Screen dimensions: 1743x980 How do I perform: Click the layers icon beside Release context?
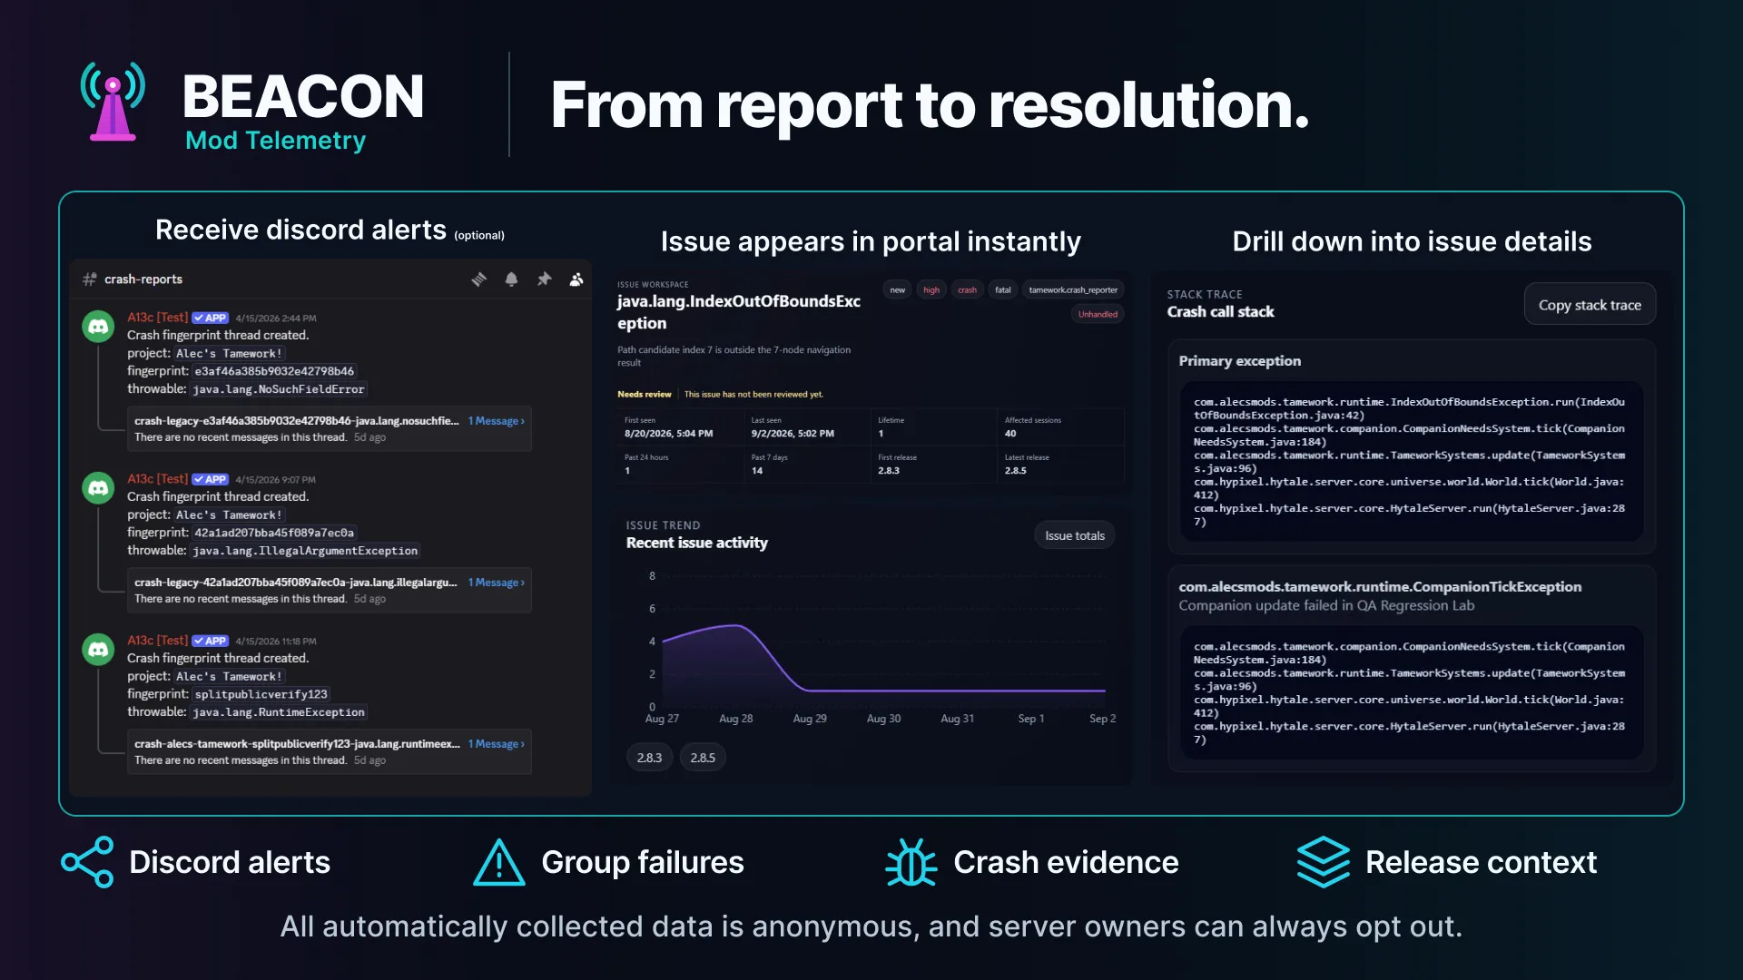coord(1324,862)
